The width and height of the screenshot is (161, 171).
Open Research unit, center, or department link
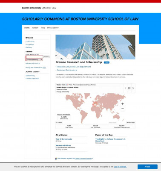(x=74, y=67)
